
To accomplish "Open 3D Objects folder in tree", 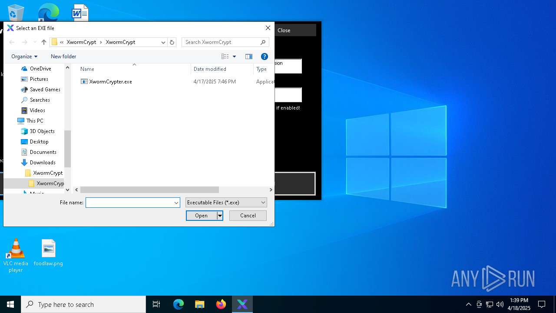I will [42, 131].
